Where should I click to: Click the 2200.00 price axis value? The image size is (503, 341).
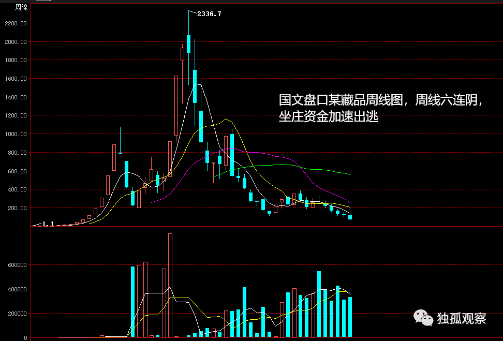click(x=16, y=23)
